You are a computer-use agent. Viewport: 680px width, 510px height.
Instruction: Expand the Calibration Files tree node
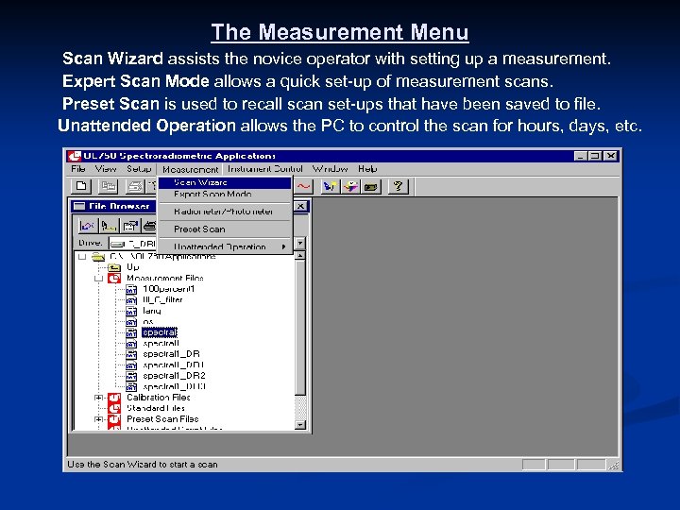point(99,398)
